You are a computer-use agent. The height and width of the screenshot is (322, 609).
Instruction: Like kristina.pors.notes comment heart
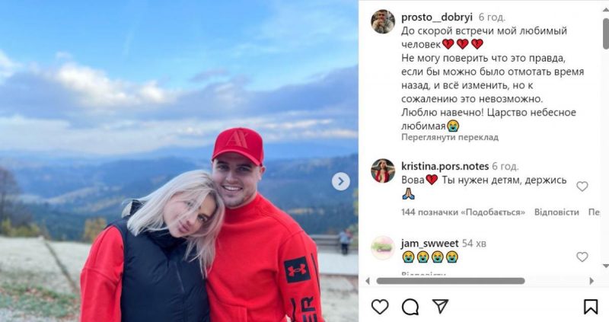(x=582, y=187)
